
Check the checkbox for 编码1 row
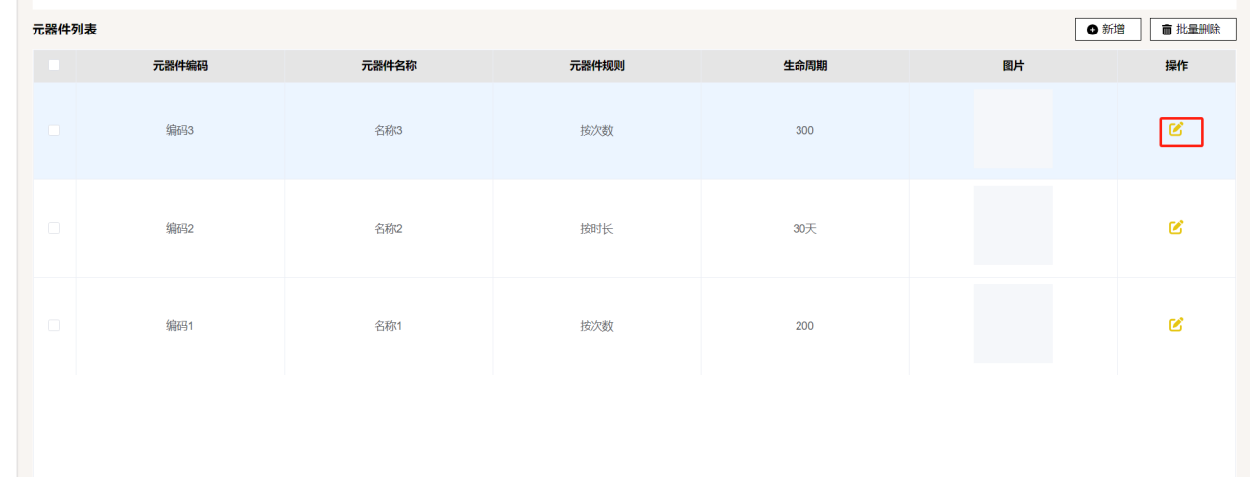click(x=54, y=325)
